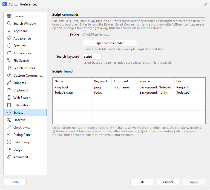Click the Search Window magnifier icon
The width and height of the screenshot is (210, 190).
click(x=9, y=23)
